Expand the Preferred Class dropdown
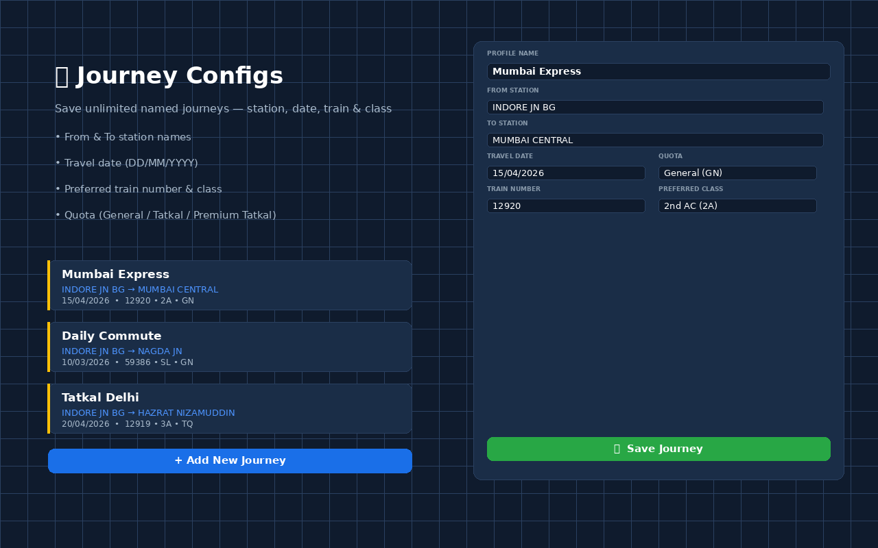 point(737,206)
